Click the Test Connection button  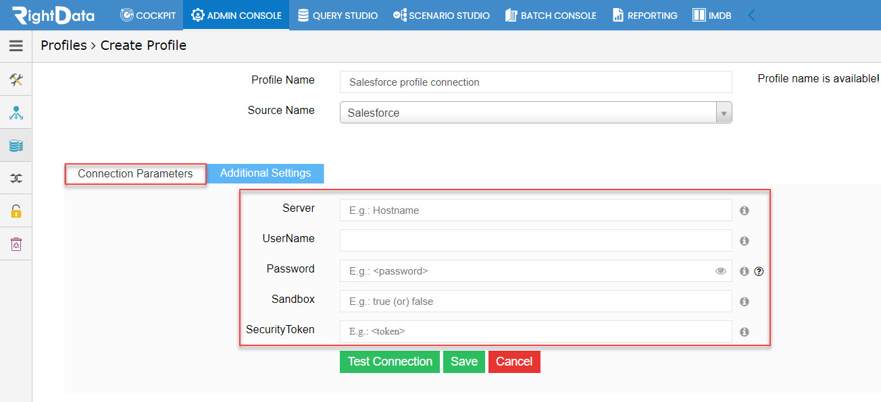[x=390, y=362]
